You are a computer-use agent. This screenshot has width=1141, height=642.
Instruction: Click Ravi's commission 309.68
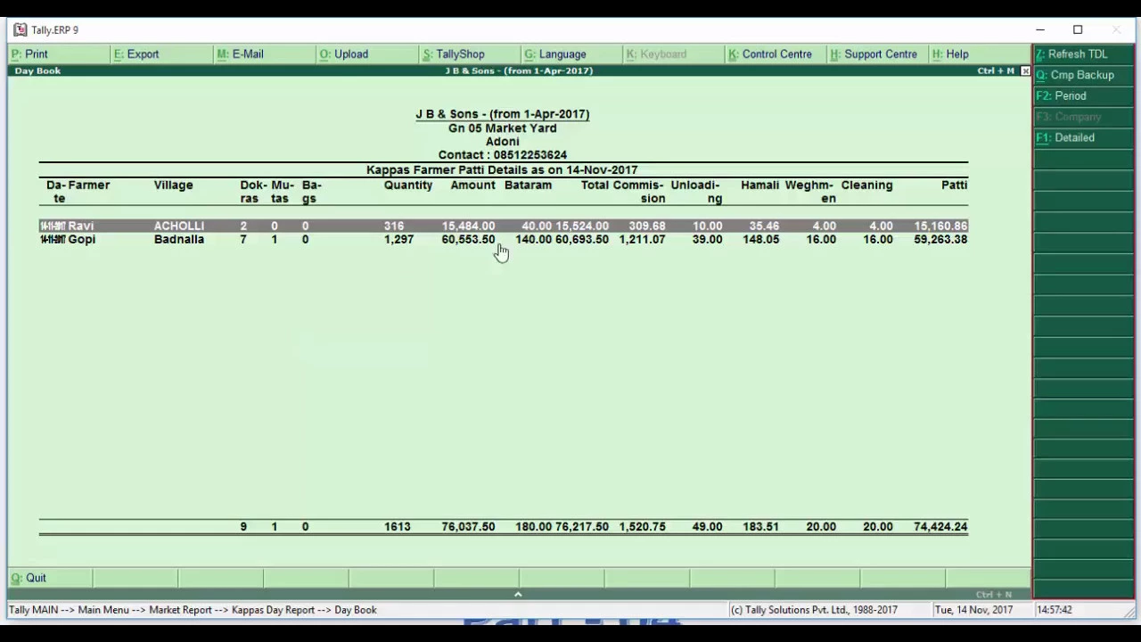(647, 226)
